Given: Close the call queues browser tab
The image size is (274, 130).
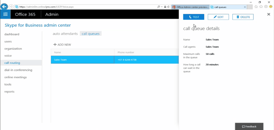Looking at the screenshot, I should tap(245, 7).
